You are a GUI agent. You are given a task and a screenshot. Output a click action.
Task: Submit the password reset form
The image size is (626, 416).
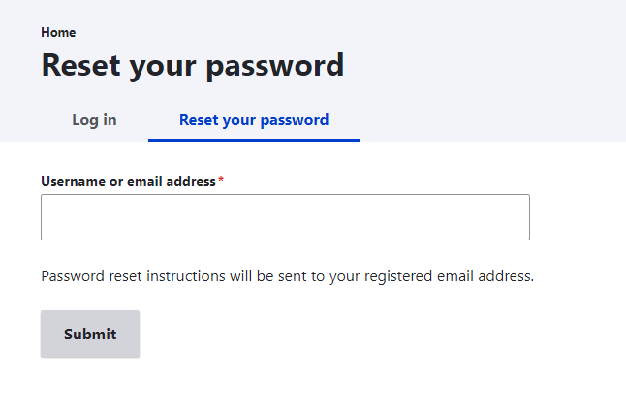[90, 334]
